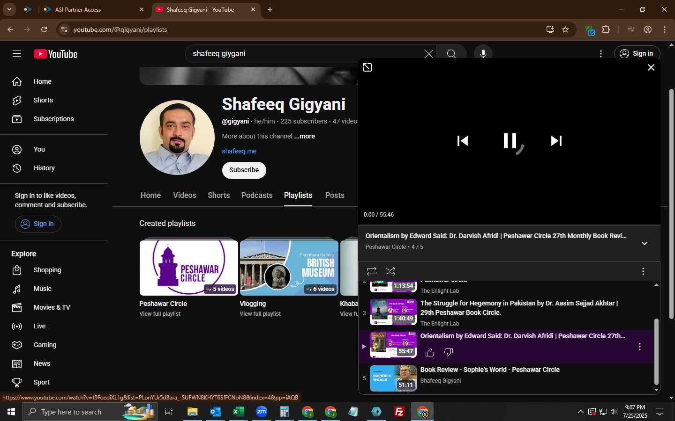Image resolution: width=675 pixels, height=421 pixels.
Task: Open Peshawar Circle playlist thumbnail
Action: 189,268
